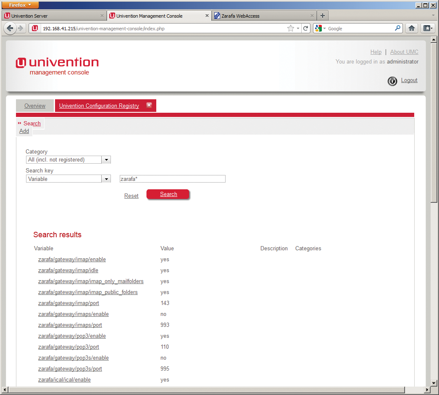The height and width of the screenshot is (395, 439).
Task: Click the browser Back arrow button
Action: [x=10, y=28]
